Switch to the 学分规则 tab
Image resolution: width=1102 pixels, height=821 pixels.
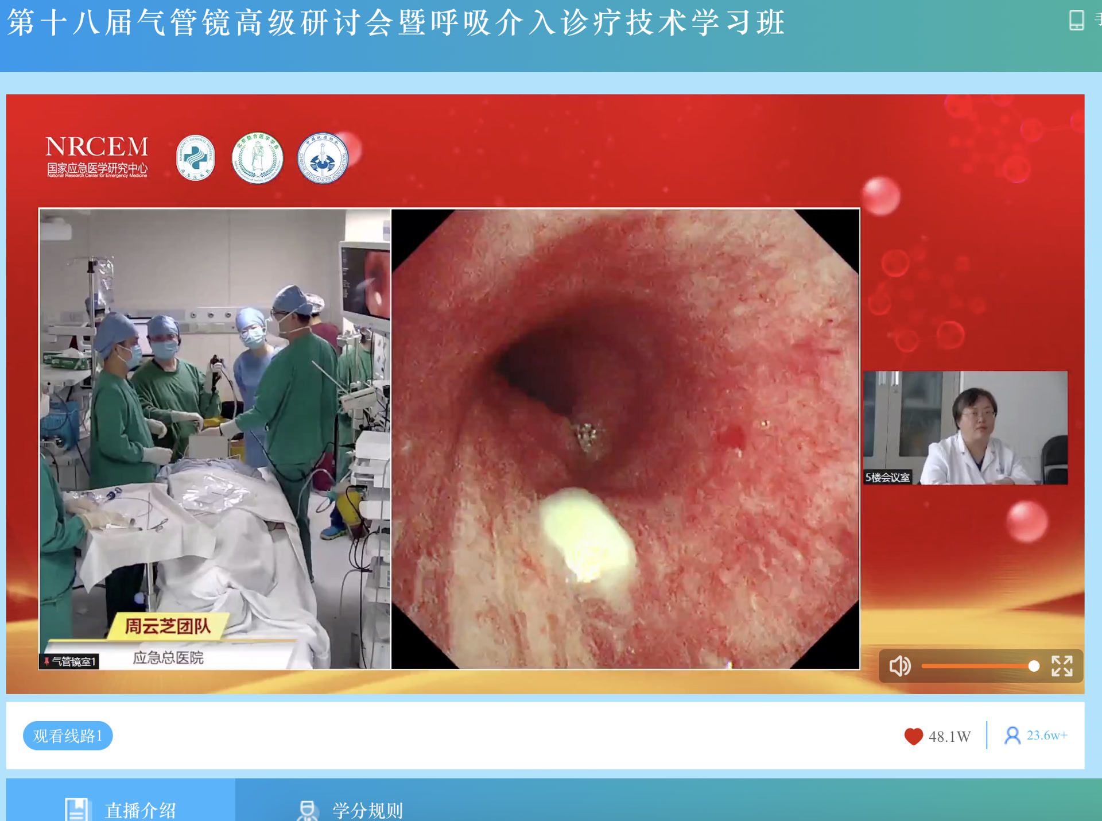[x=367, y=810]
